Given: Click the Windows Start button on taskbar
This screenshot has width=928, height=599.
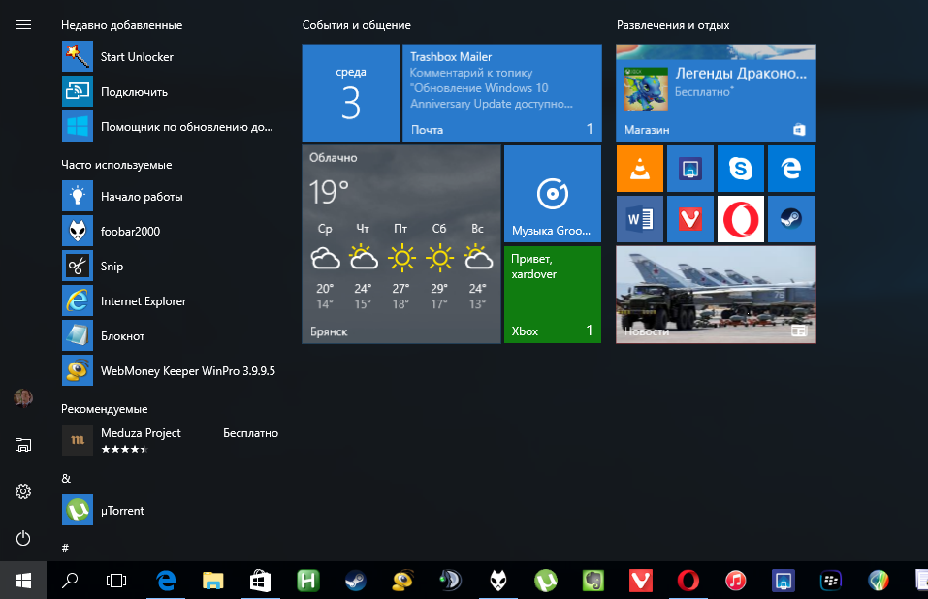Looking at the screenshot, I should 23,581.
